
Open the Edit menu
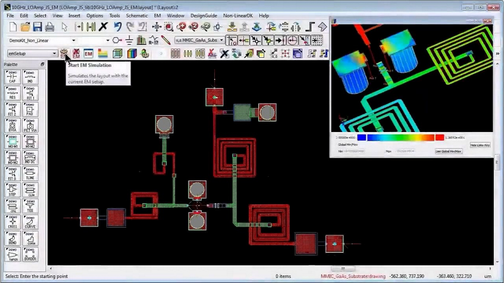pos(24,15)
